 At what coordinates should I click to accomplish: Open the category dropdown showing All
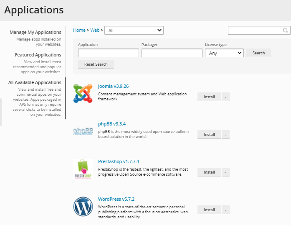click(x=134, y=31)
